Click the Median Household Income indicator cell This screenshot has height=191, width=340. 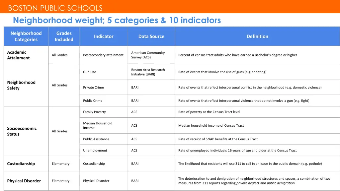(x=98, y=125)
